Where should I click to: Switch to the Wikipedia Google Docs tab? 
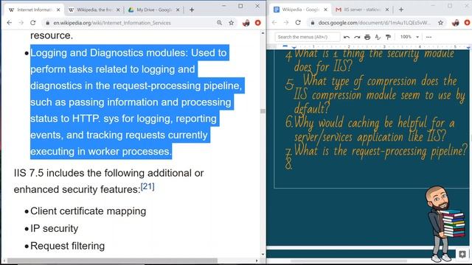pos(299,10)
